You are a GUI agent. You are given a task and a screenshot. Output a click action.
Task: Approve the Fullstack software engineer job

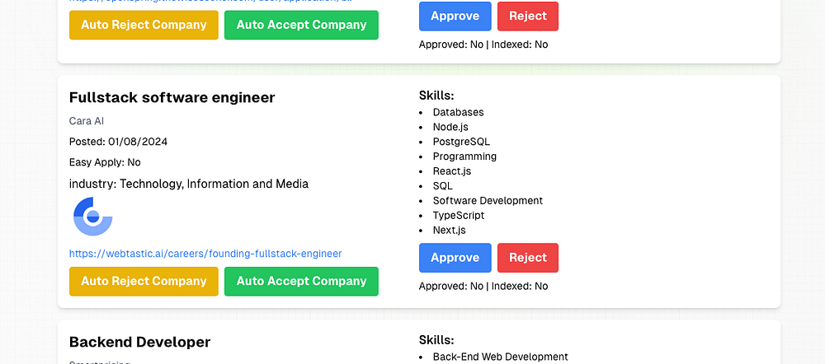click(455, 258)
